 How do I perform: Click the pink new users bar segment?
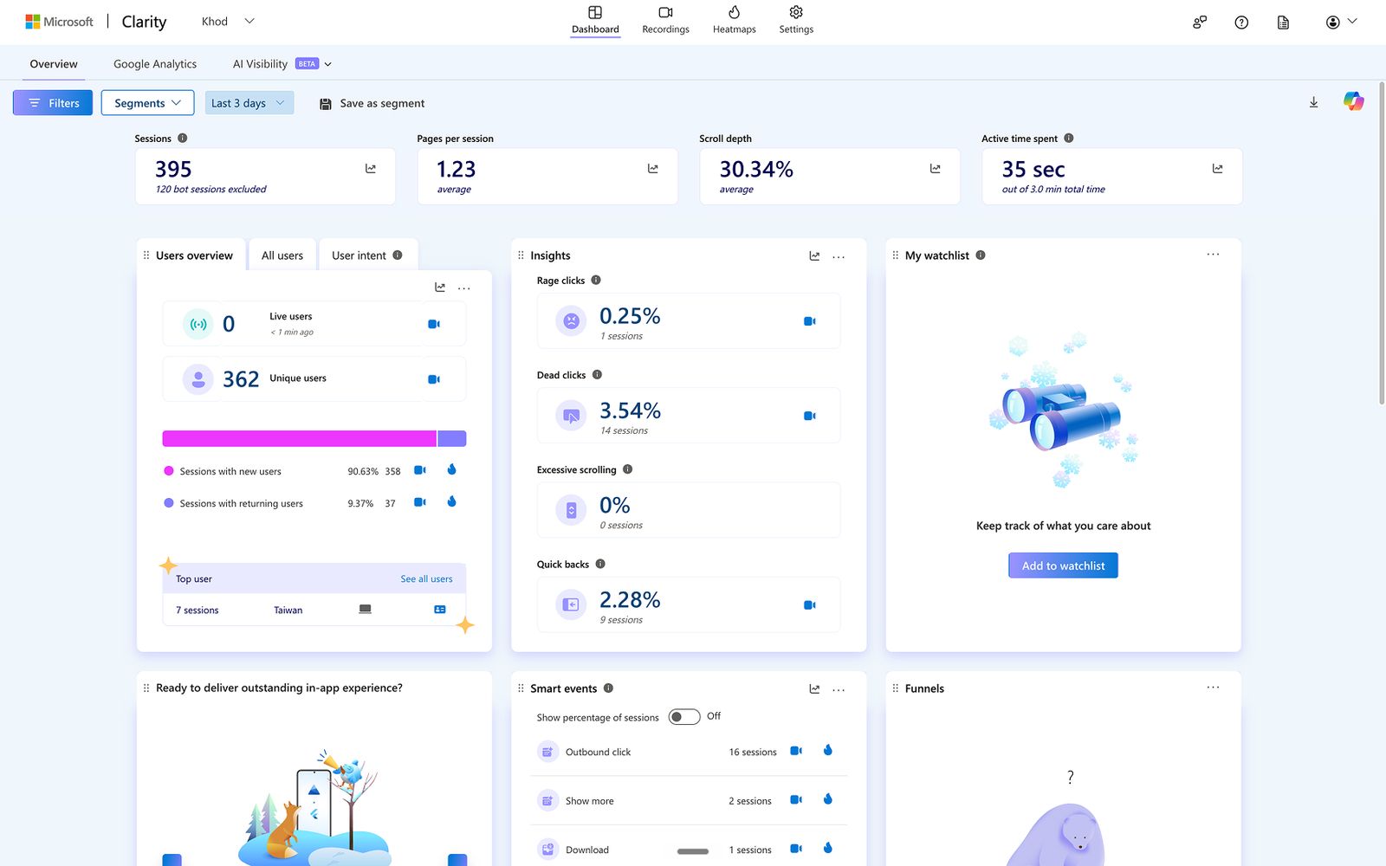[x=300, y=438]
